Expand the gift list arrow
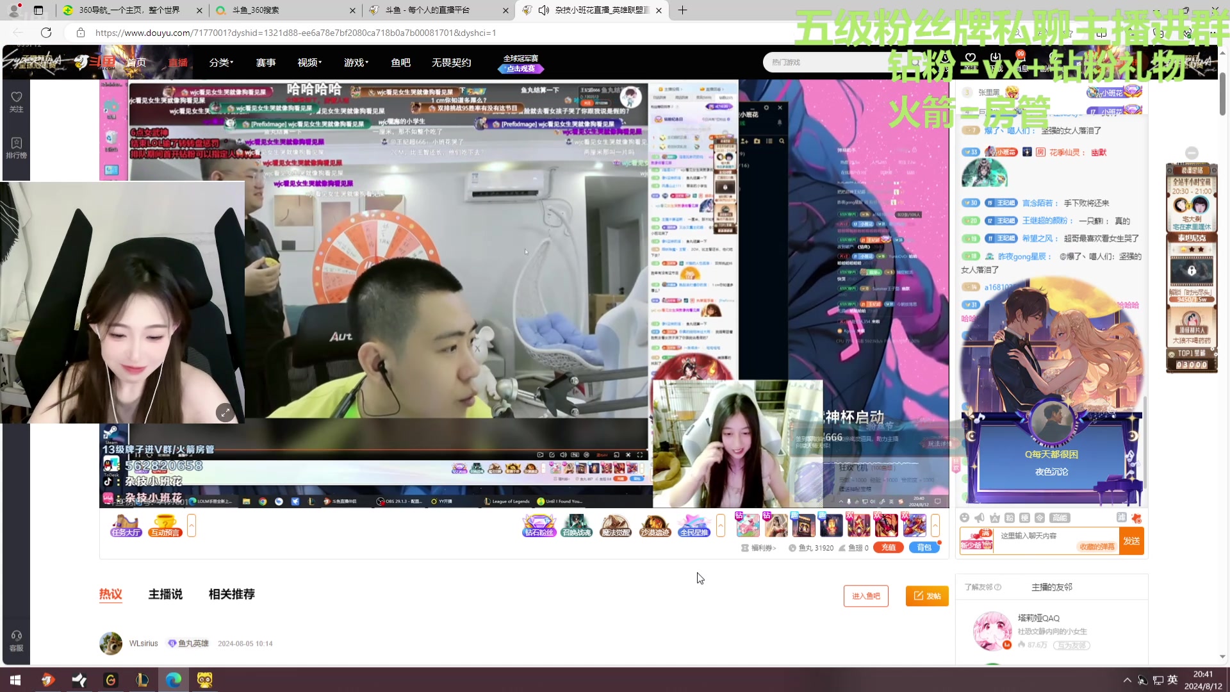This screenshot has height=692, width=1230. 935,525
